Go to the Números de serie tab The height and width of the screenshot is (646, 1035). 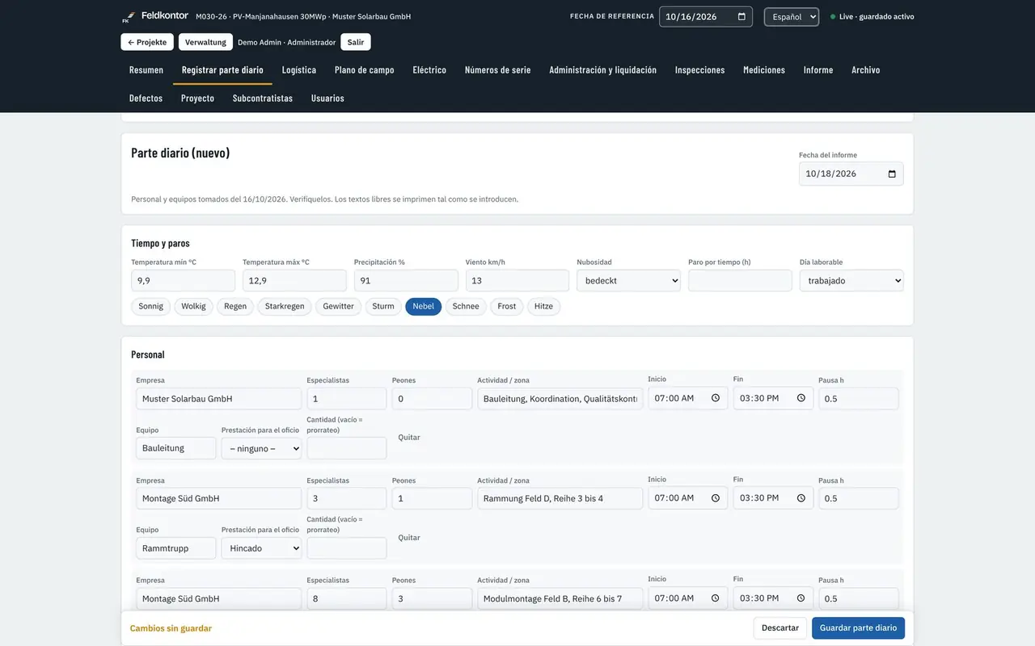pyautogui.click(x=498, y=70)
